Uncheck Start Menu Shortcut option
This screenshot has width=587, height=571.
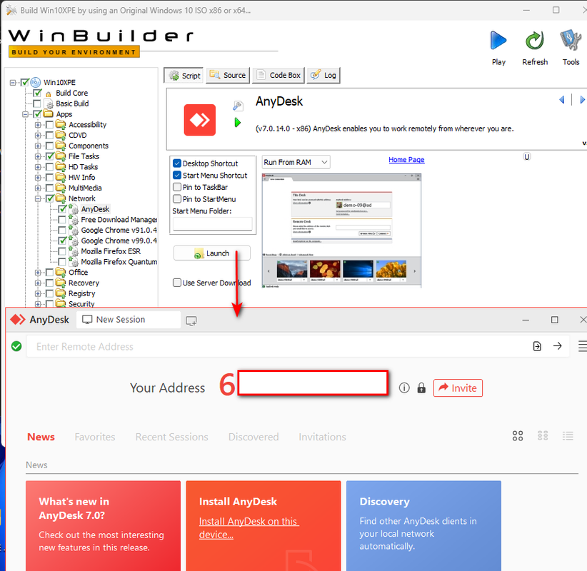pyautogui.click(x=177, y=175)
